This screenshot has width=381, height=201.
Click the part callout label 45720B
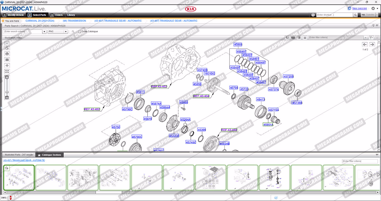coord(288,76)
